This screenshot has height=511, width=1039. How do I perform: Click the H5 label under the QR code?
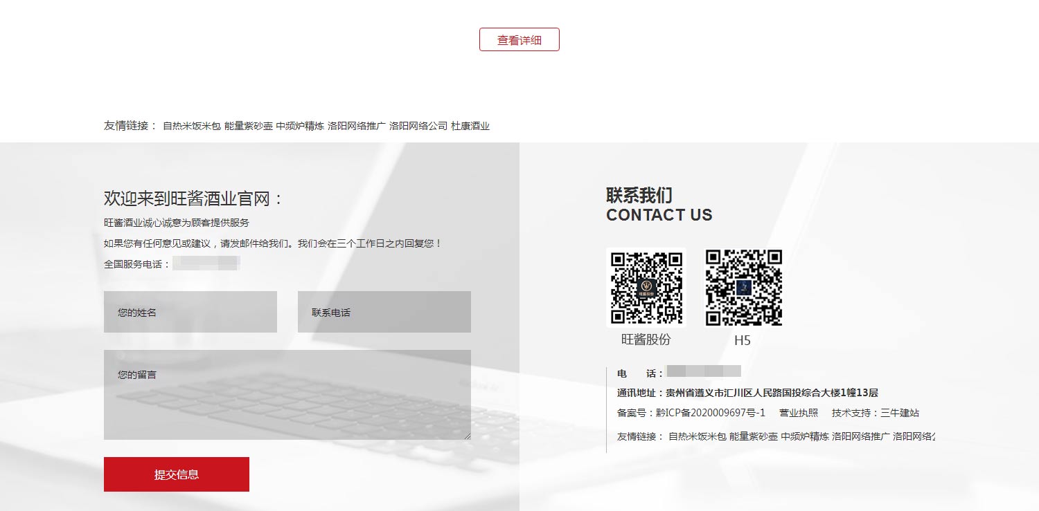pos(743,340)
